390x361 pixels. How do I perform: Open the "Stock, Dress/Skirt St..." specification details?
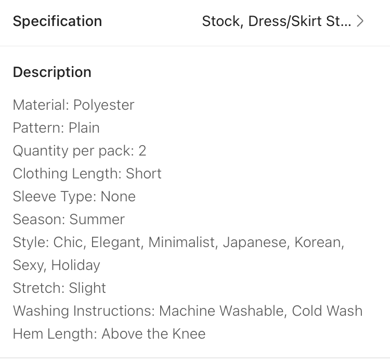pyautogui.click(x=276, y=22)
